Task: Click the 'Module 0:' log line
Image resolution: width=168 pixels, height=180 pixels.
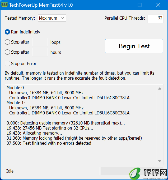Action: tap(16, 88)
